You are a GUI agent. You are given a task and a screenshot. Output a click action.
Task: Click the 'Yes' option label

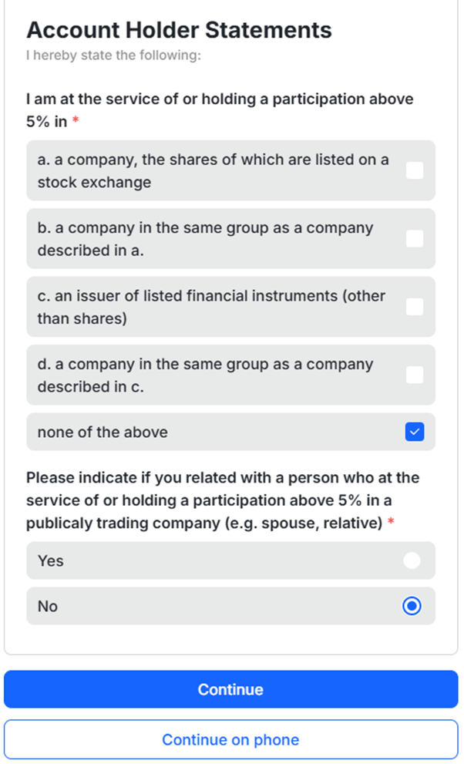pyautogui.click(x=51, y=560)
